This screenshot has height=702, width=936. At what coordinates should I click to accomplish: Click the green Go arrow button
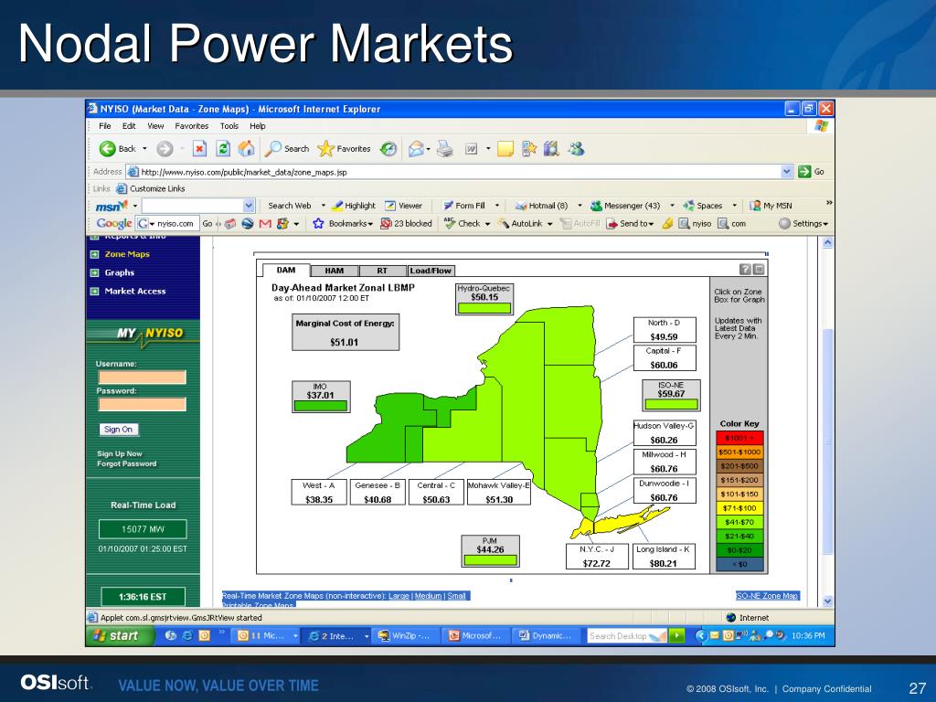[804, 171]
